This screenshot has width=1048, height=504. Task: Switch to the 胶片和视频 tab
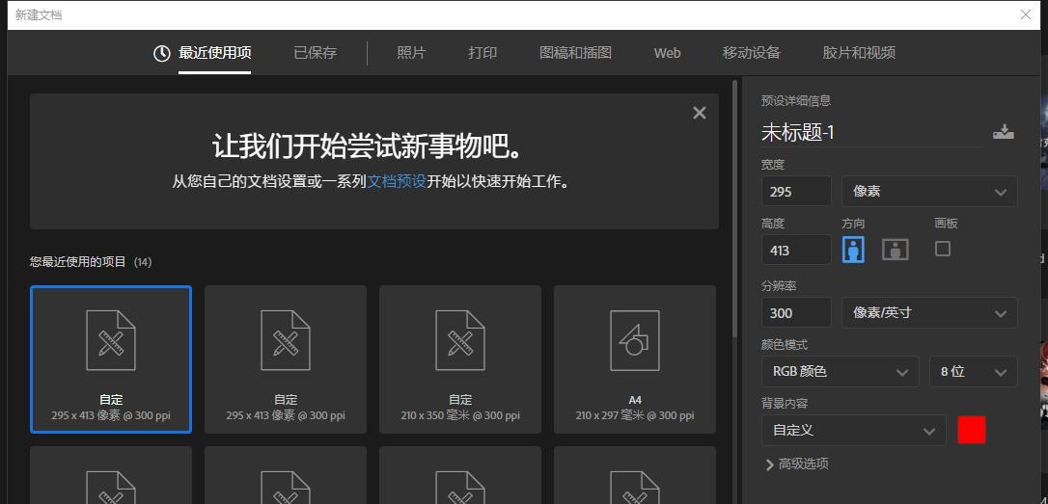[859, 53]
